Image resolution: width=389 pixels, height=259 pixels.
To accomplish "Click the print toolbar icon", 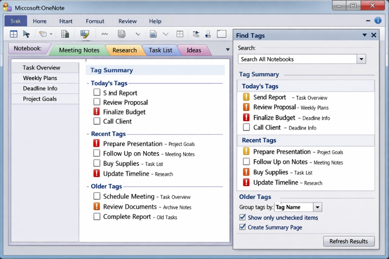I will tap(208, 34).
